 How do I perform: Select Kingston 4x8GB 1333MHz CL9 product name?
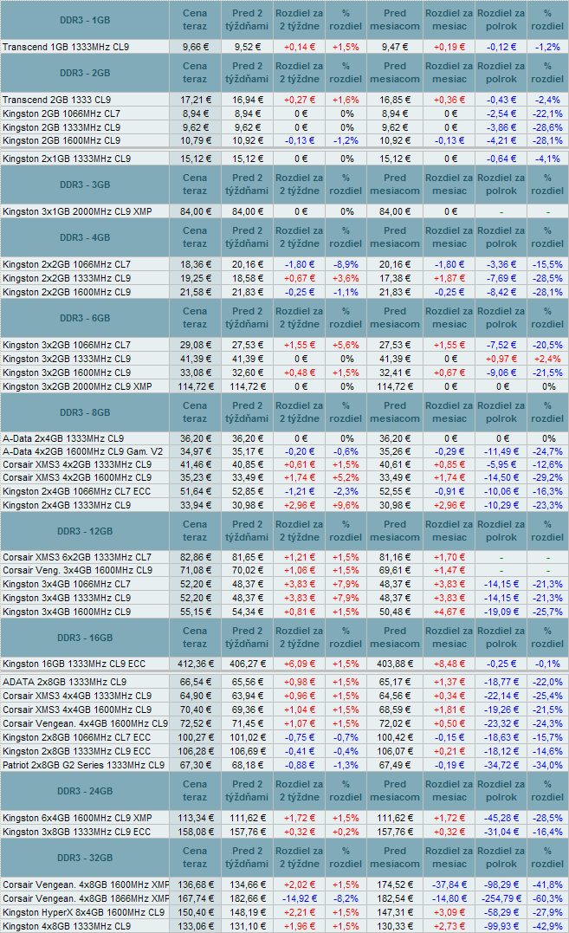pyautogui.click(x=67, y=926)
